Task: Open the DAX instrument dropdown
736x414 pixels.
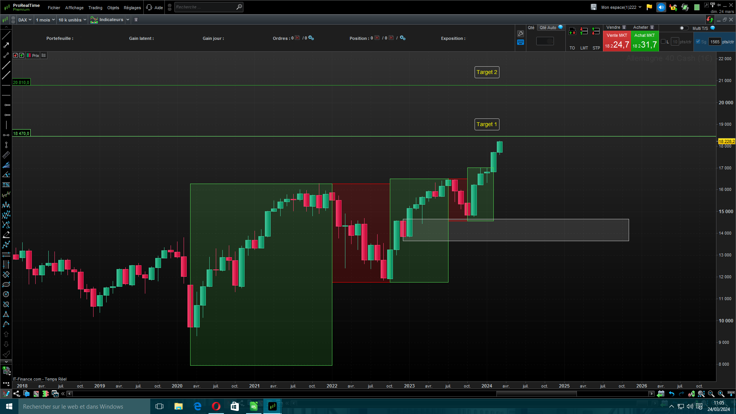Action: tap(25, 20)
